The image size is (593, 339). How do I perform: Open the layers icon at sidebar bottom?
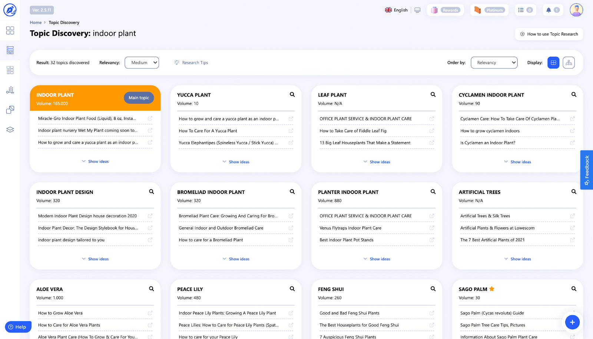[x=10, y=129]
